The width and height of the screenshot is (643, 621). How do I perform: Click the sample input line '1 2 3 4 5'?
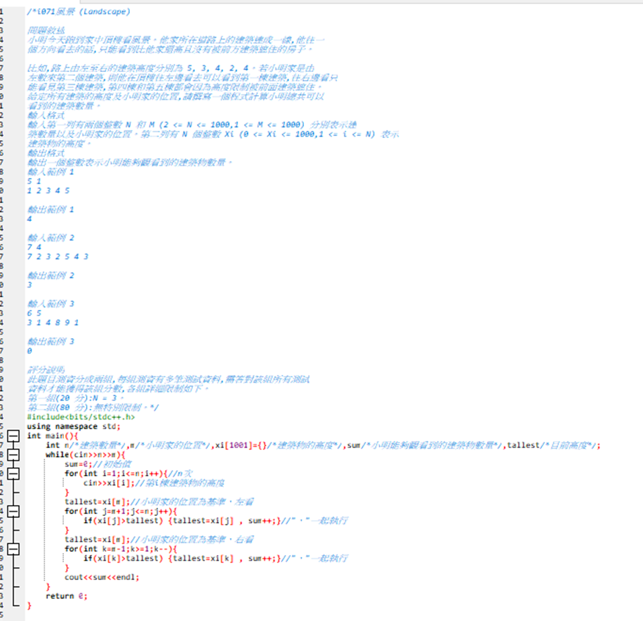click(48, 191)
